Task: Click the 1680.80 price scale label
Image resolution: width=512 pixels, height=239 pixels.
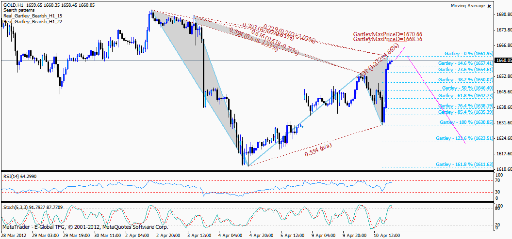Action: point(504,15)
